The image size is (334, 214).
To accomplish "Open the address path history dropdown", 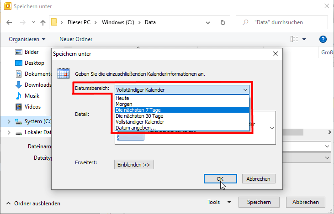I will click(209, 22).
